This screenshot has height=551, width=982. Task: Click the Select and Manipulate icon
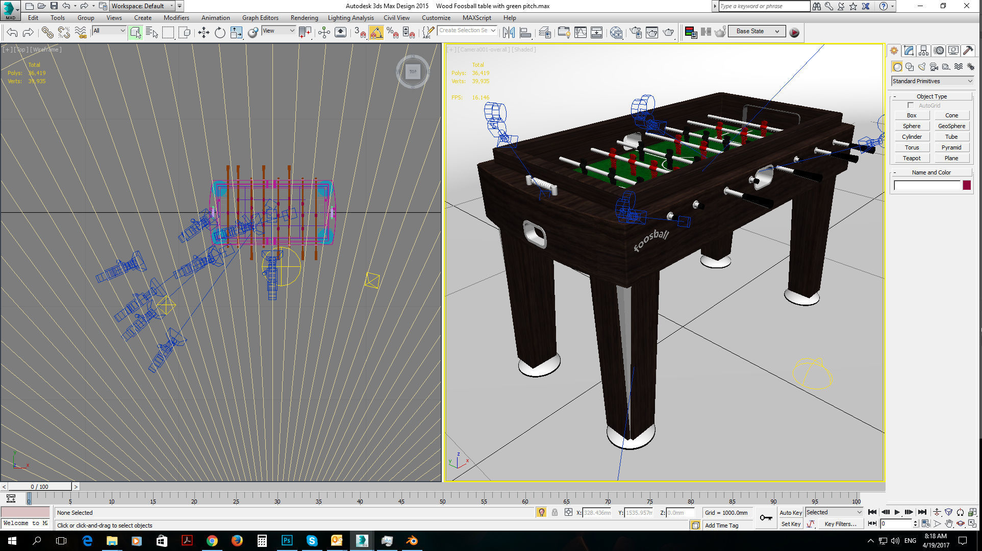click(324, 33)
